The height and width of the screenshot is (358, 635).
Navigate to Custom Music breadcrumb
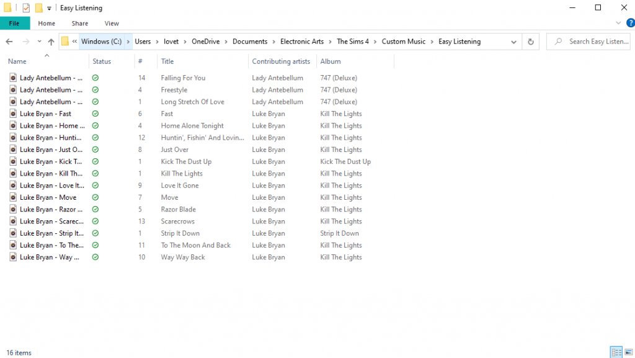click(x=403, y=42)
